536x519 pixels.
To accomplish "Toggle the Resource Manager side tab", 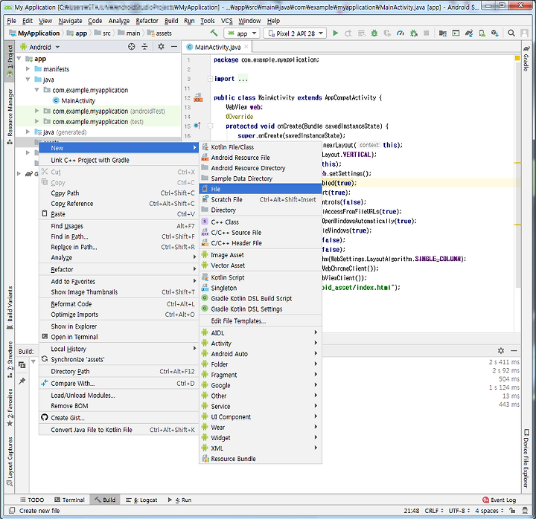I will (10, 117).
